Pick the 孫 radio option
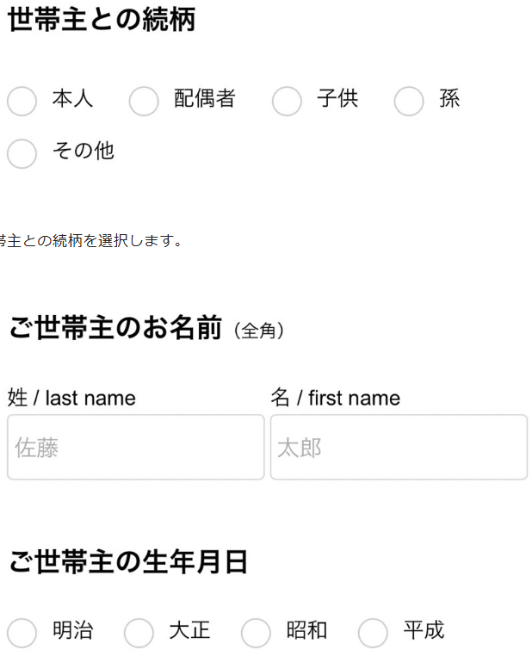 [x=409, y=101]
